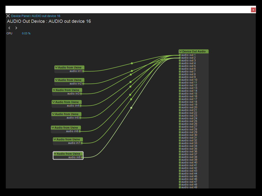Open the Device Panel breadcrumb link
This screenshot has height=196, width=262.
coord(21,16)
